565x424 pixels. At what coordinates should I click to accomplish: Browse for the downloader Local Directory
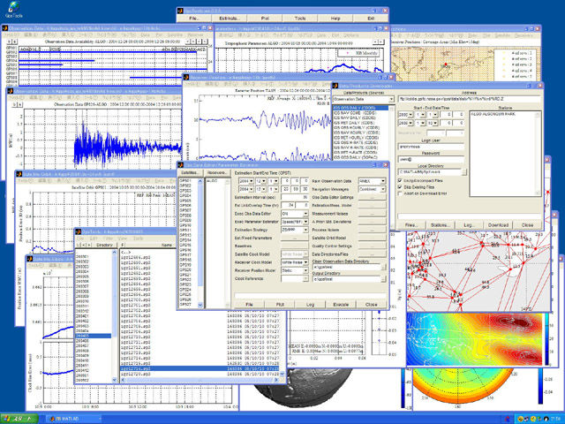pos(464,172)
